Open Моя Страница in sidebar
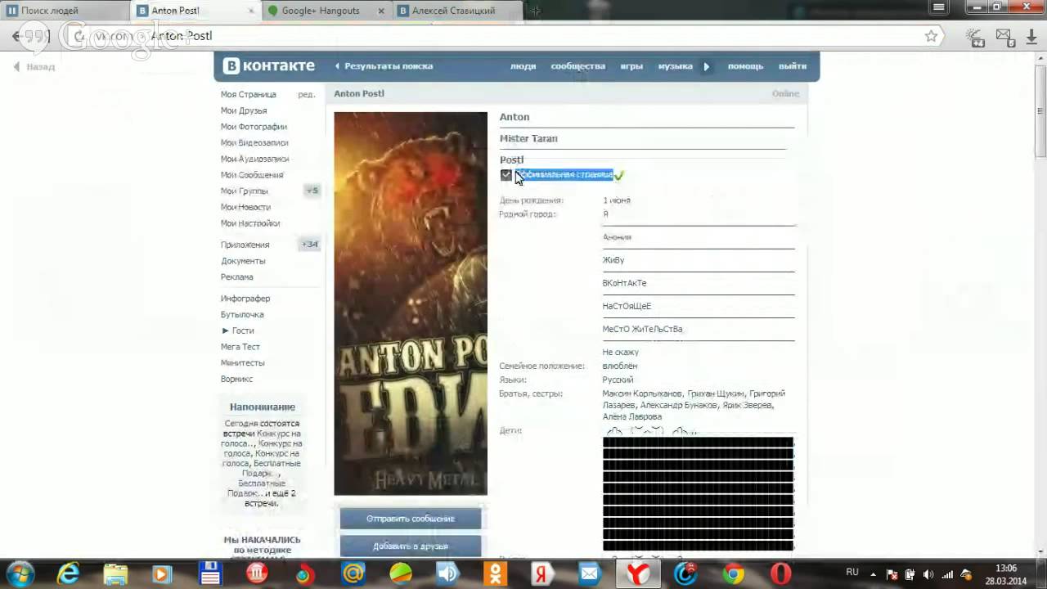This screenshot has height=589, width=1047. (249, 95)
